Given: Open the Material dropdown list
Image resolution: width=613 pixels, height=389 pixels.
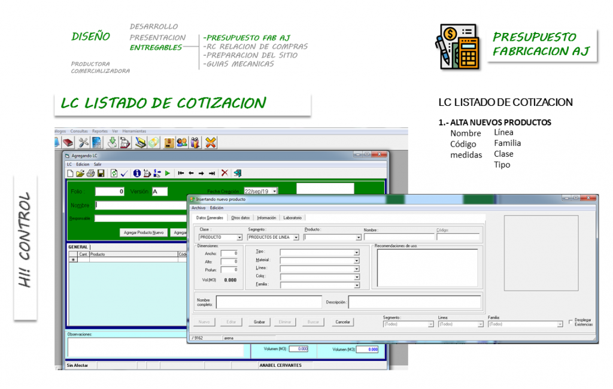Looking at the screenshot, I should [356, 260].
